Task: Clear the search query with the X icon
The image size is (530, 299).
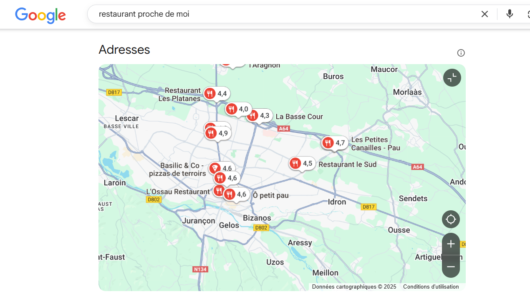Action: (x=485, y=14)
